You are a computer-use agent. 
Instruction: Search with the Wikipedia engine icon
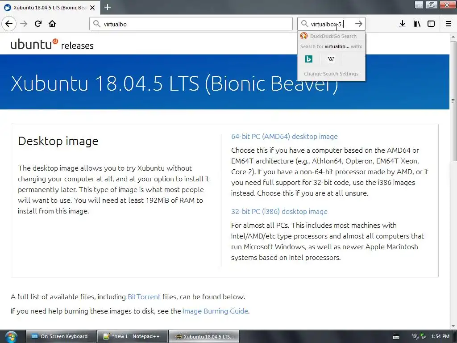coord(331,59)
